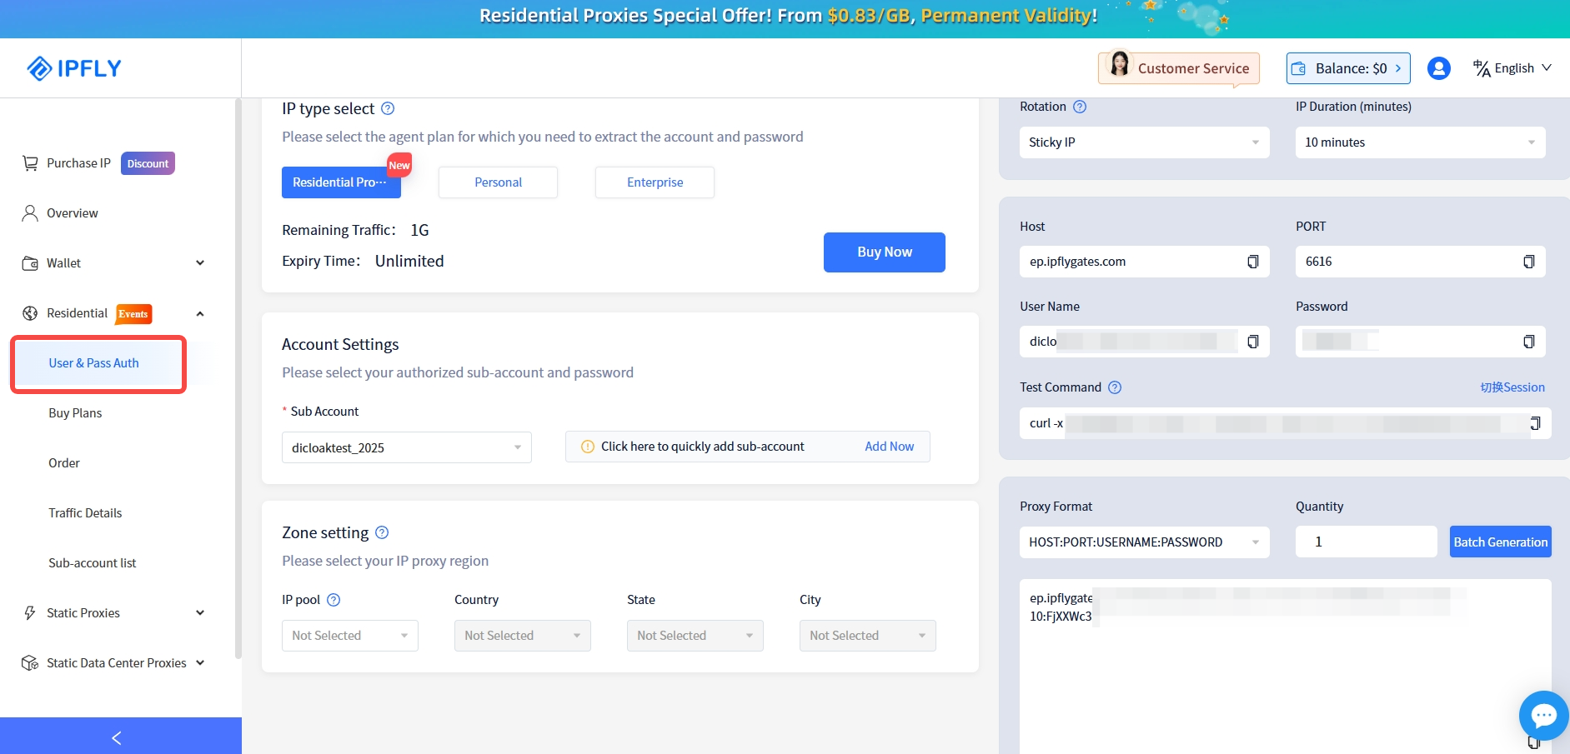Click the Balance: $0 button
Image resolution: width=1570 pixels, height=754 pixels.
pos(1348,68)
